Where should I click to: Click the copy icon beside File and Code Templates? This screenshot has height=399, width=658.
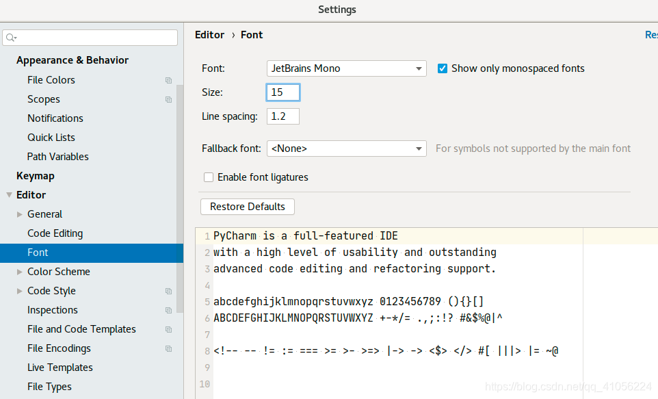click(169, 330)
